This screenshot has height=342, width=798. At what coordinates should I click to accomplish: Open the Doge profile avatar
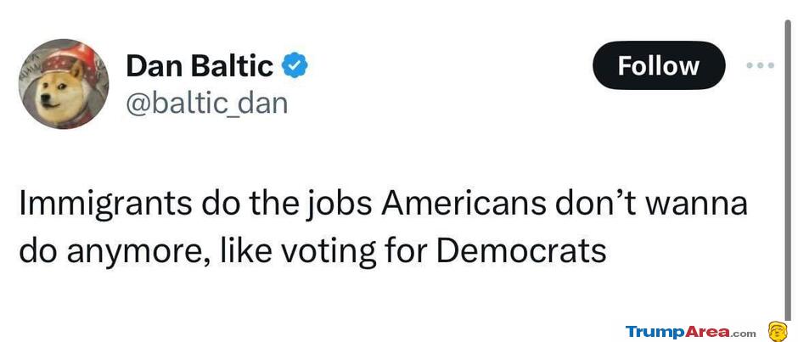coord(64,84)
